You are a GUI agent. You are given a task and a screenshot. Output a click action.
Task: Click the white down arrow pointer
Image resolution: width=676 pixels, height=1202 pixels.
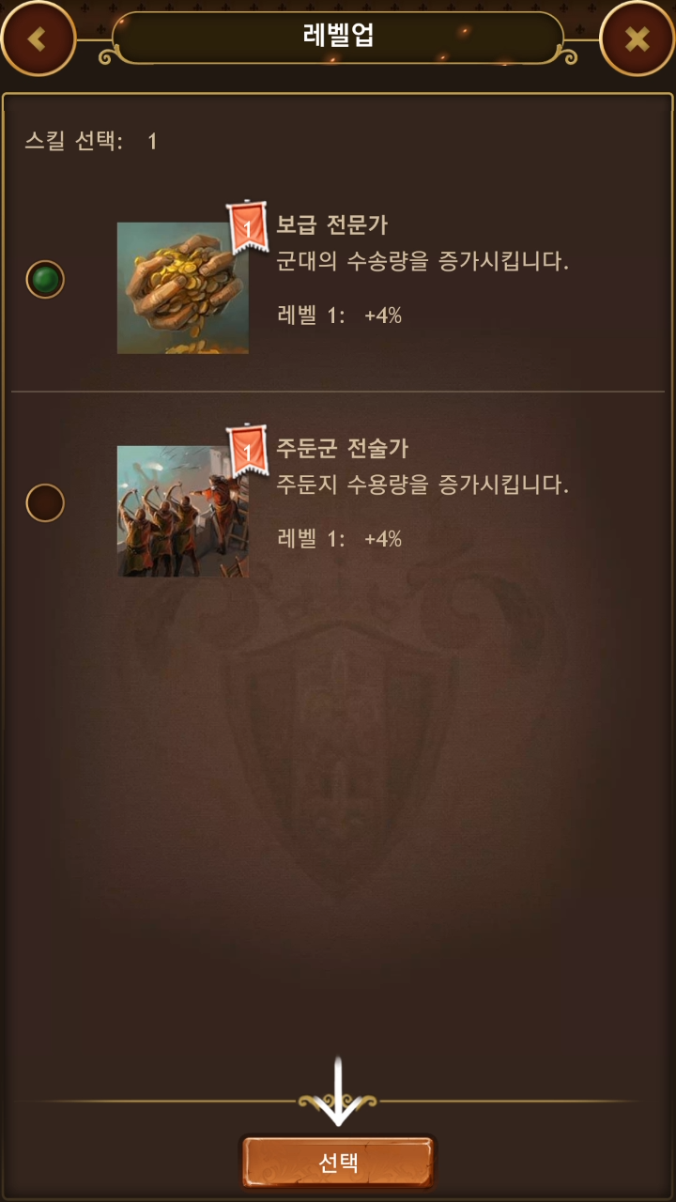click(338, 1092)
